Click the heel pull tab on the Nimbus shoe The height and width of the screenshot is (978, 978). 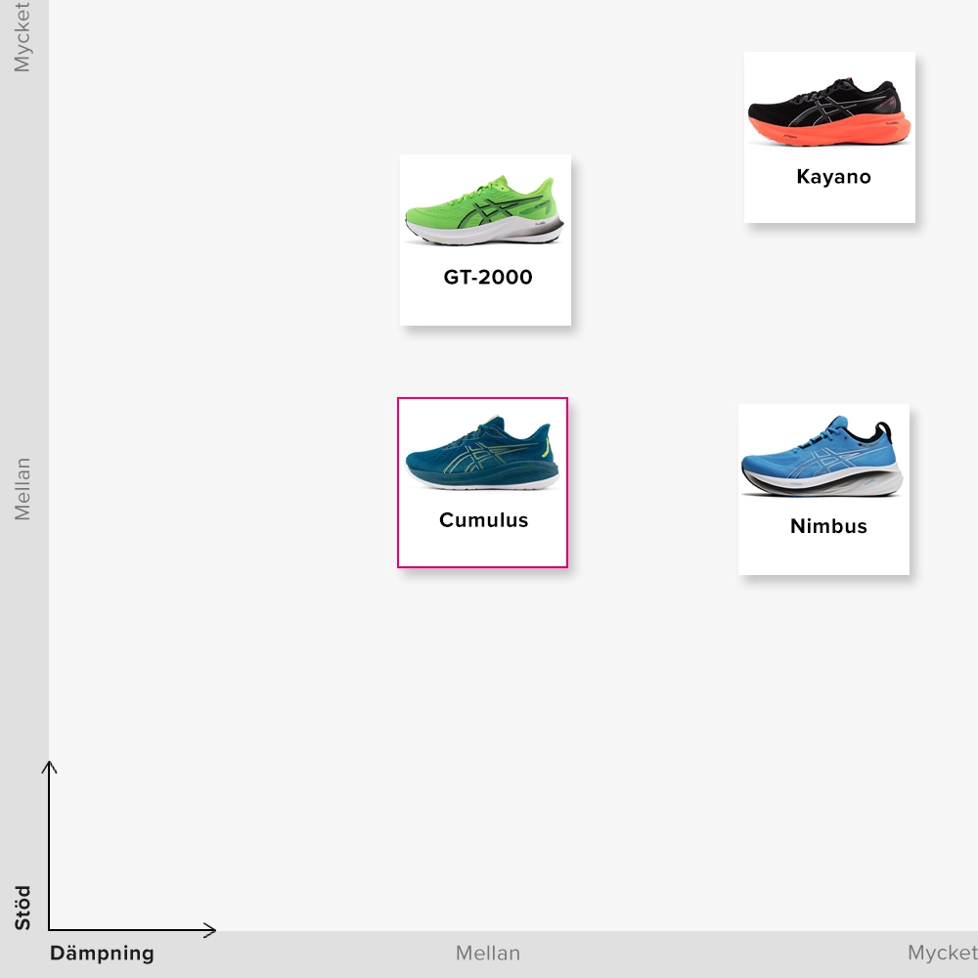[x=883, y=433]
